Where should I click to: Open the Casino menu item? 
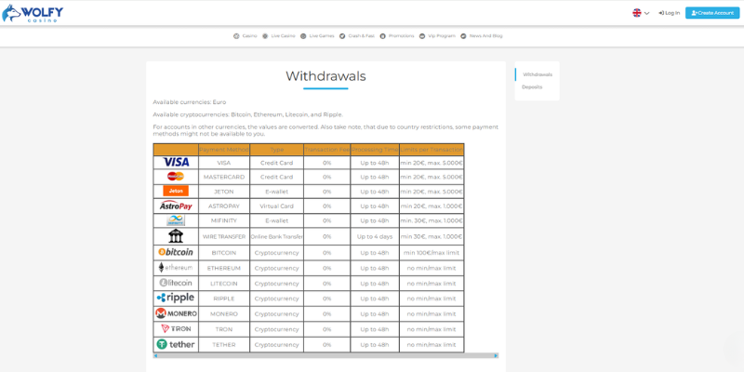coord(245,36)
